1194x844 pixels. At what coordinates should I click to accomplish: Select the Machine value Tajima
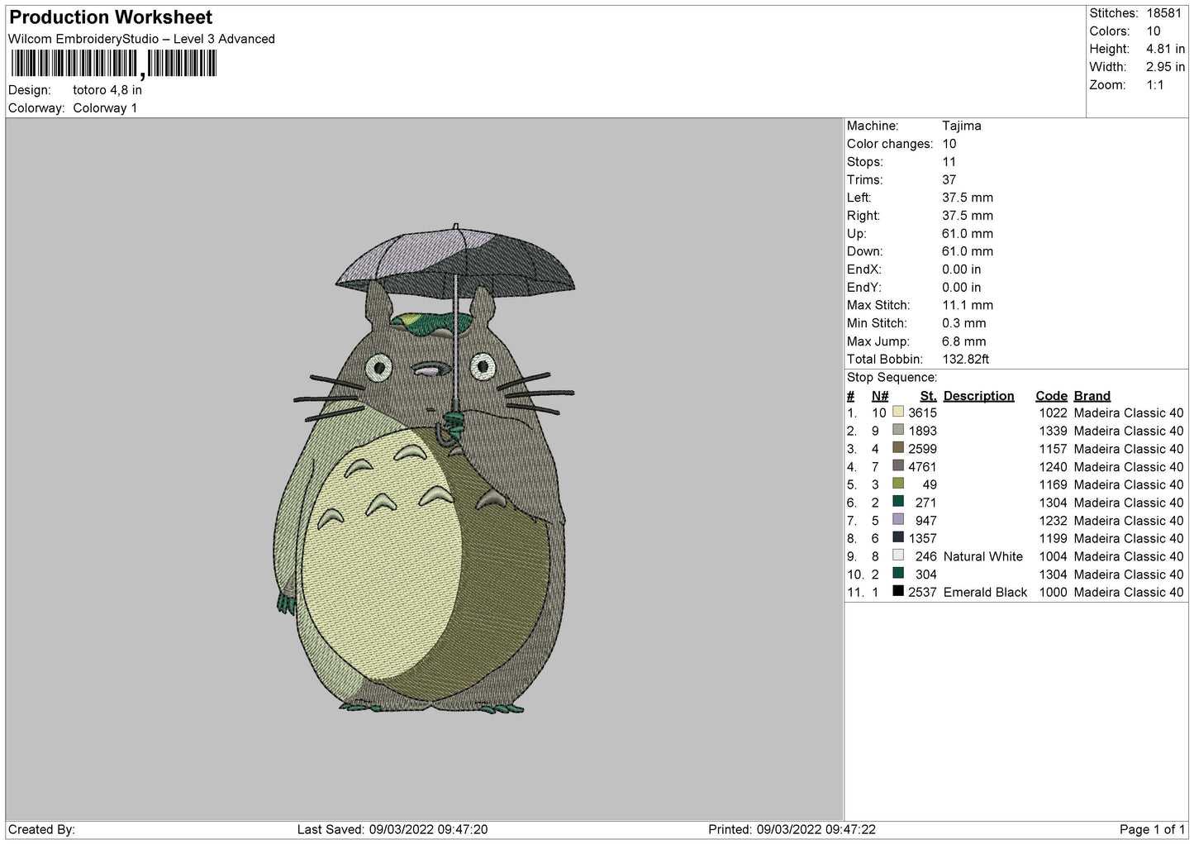point(961,126)
